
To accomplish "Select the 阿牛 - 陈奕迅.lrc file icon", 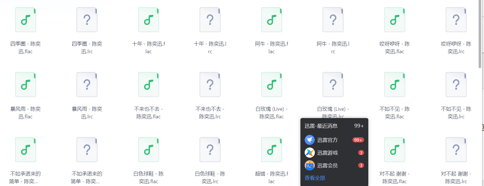I will [x=333, y=20].
